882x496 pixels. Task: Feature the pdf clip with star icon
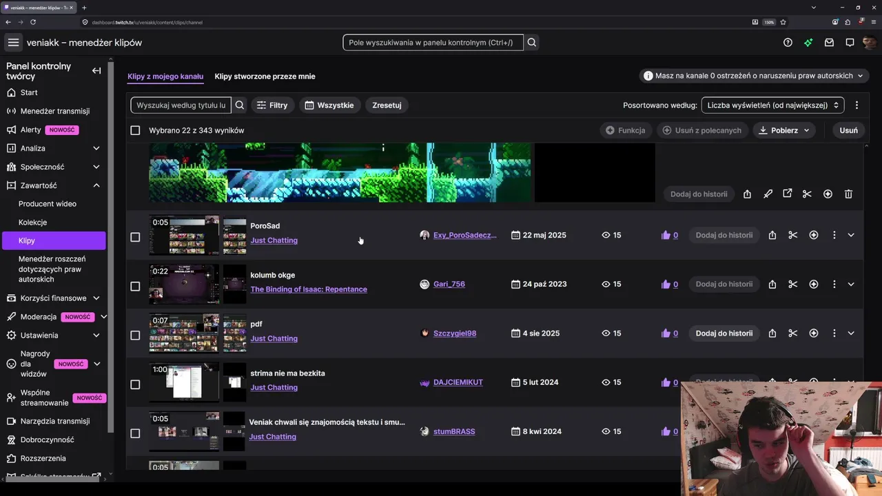(814, 333)
